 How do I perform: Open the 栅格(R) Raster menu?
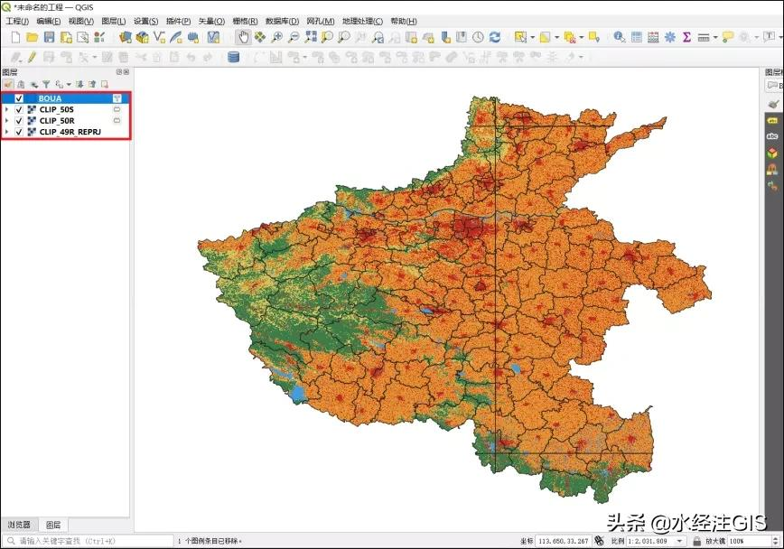click(245, 21)
